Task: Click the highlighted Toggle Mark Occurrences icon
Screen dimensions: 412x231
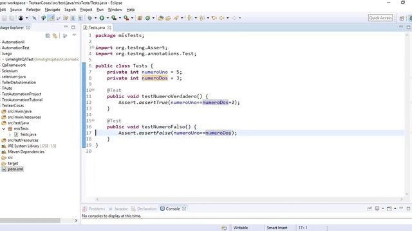Action: (x=51, y=18)
